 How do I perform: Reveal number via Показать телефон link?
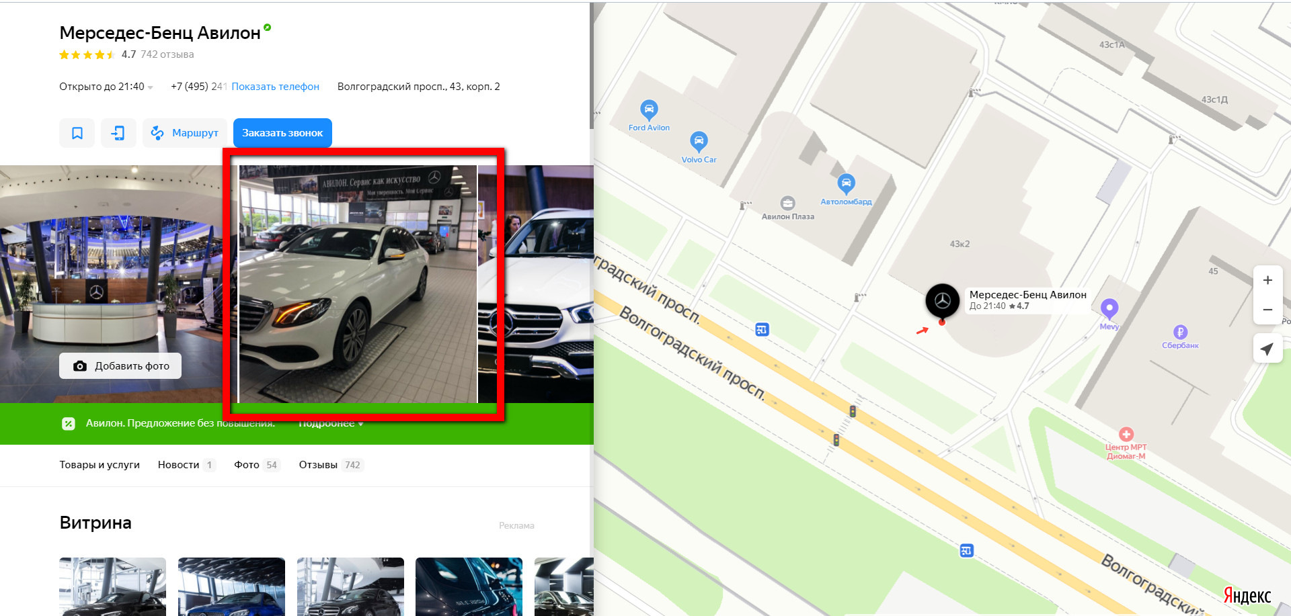(275, 87)
